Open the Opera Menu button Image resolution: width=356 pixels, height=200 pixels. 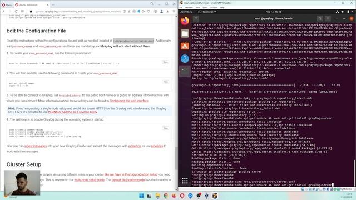click(x=7, y=5)
